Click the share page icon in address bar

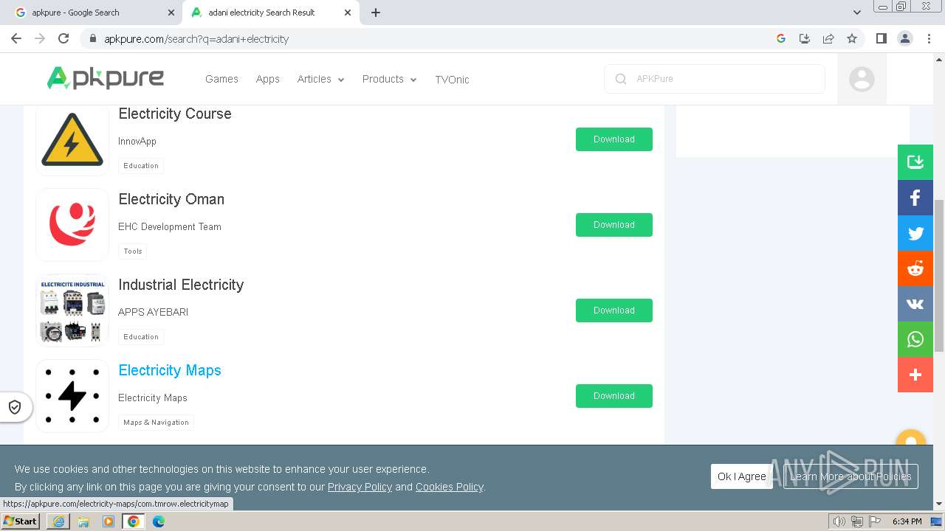click(828, 38)
